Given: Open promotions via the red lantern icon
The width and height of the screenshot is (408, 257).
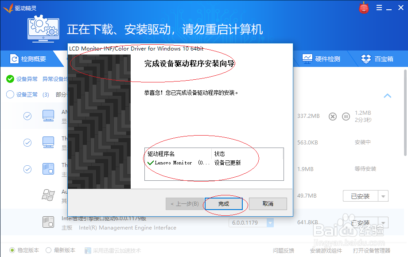Looking at the screenshot, I should tap(363, 8).
